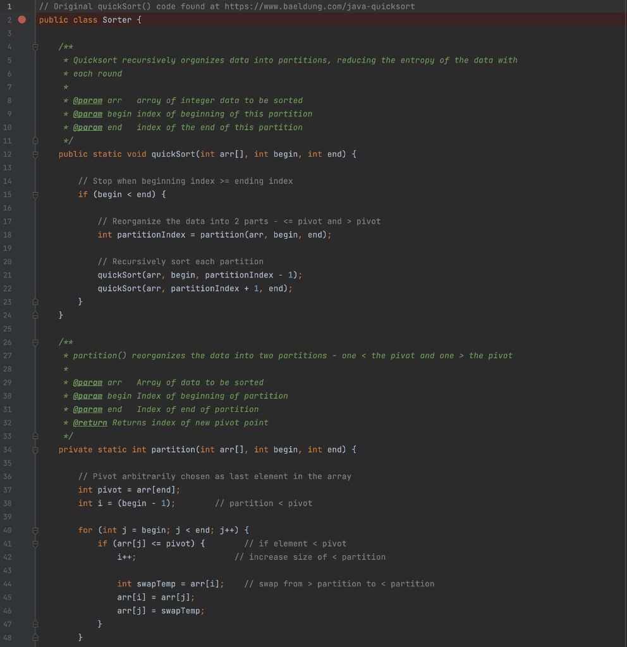627x647 pixels.
Task: Collapse the for loop starting at line 40
Action: click(x=35, y=530)
